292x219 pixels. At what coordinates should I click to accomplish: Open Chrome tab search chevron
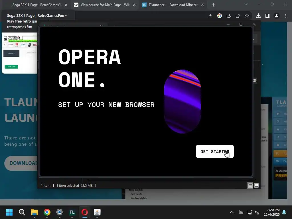tap(246, 4)
